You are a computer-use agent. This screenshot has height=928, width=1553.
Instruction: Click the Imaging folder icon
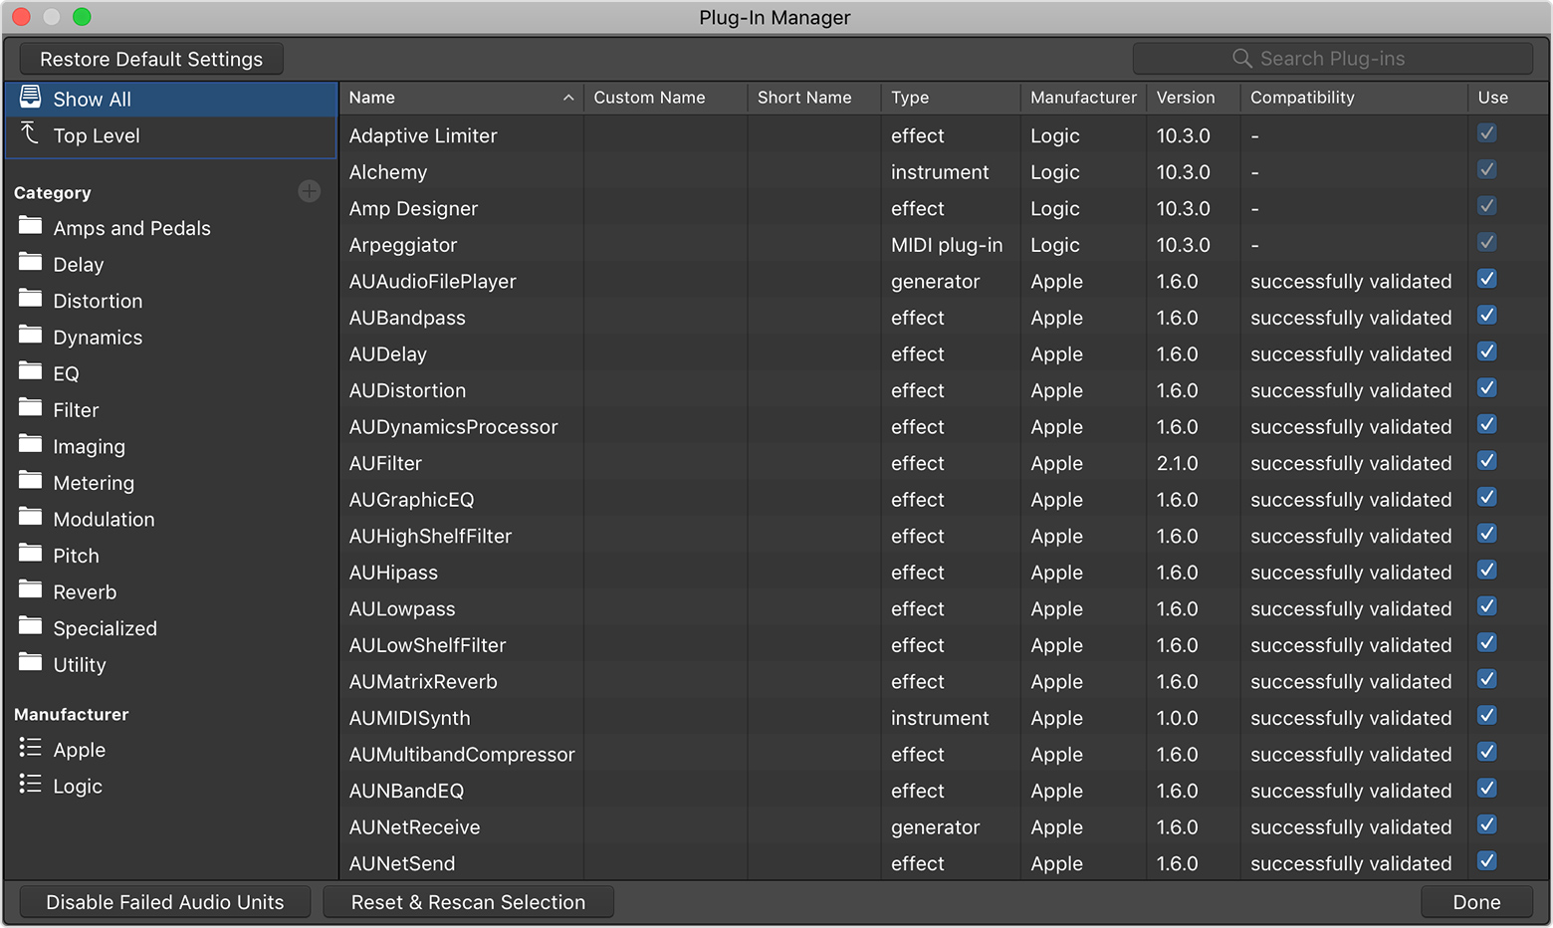coord(31,444)
